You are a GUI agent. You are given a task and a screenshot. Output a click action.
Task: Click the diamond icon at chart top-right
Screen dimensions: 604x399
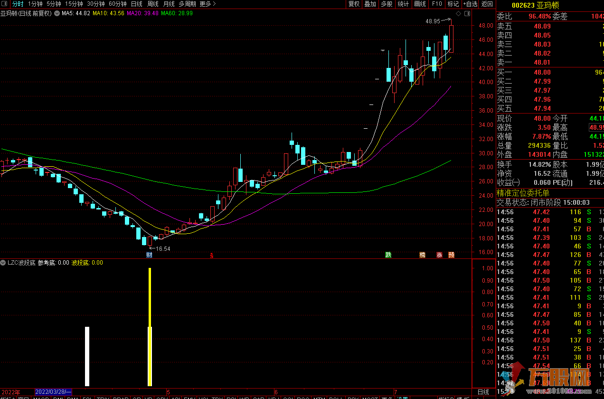458,13
